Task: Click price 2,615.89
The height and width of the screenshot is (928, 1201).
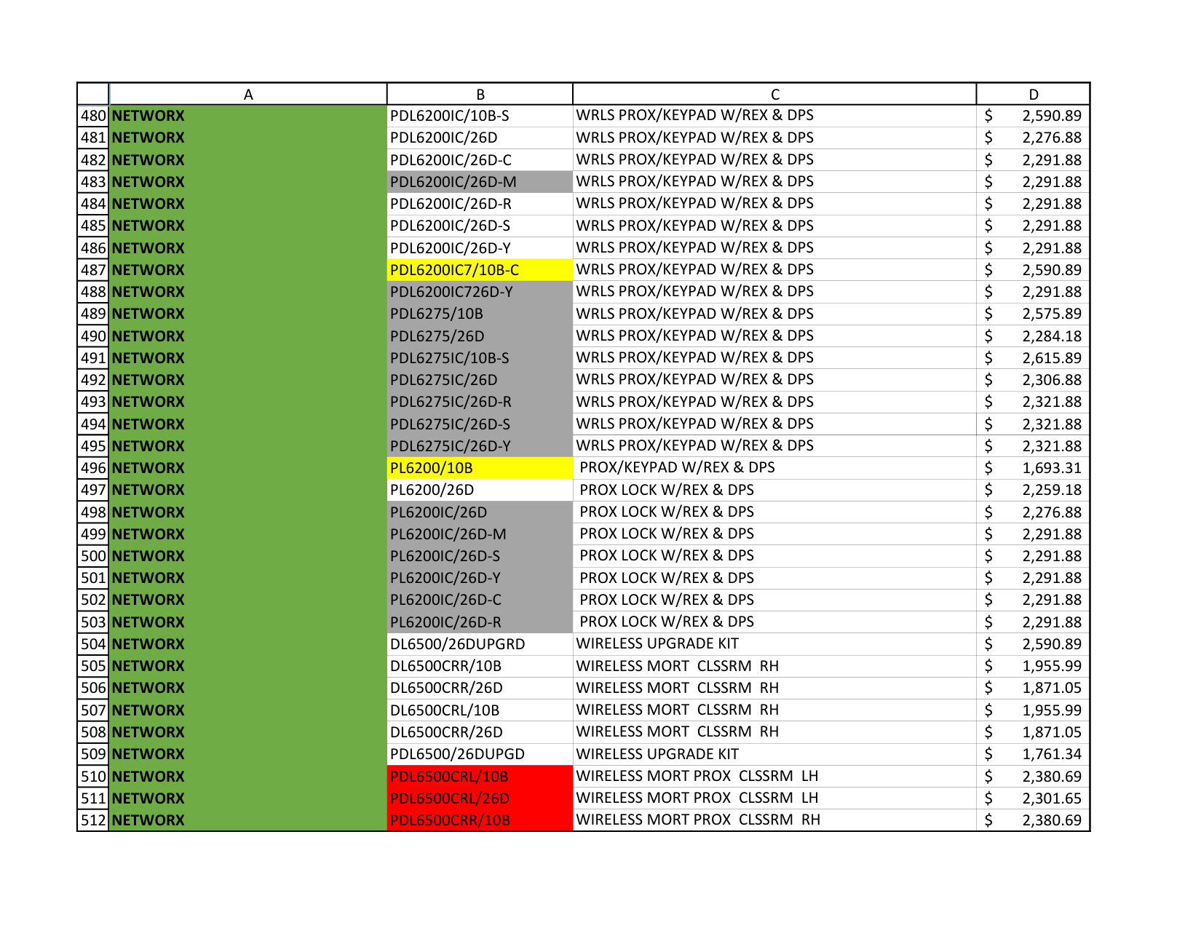Action: pos(1033,358)
